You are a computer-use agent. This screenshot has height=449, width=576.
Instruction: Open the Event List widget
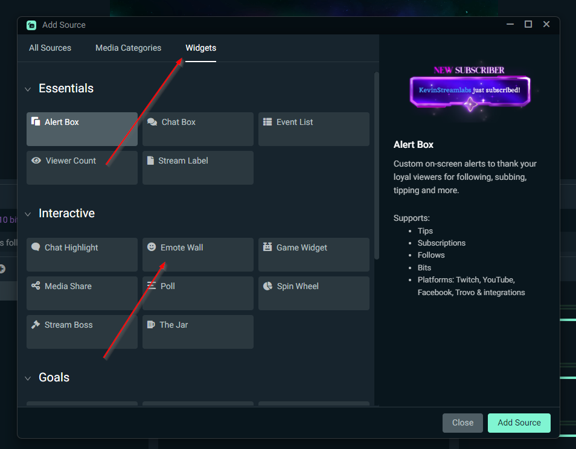313,129
